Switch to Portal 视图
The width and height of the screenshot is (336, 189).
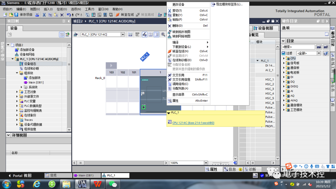point(20,176)
